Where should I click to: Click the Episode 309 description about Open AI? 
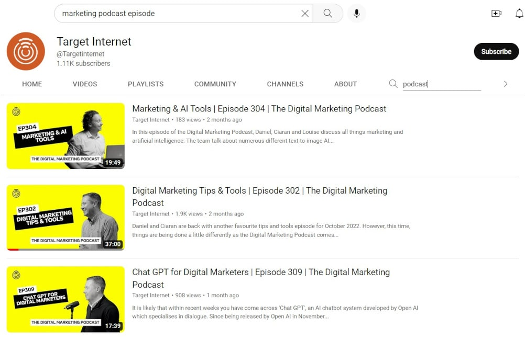[x=275, y=312]
